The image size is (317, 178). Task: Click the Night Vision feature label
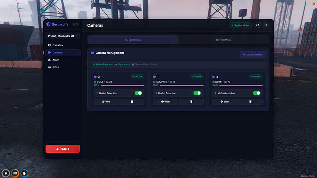click(x=122, y=64)
